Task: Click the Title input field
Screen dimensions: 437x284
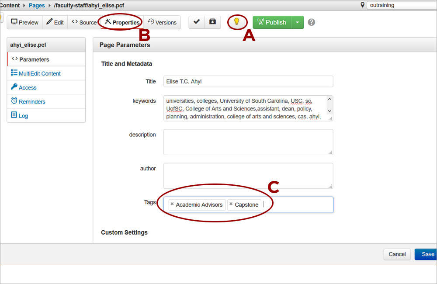Action: [248, 81]
